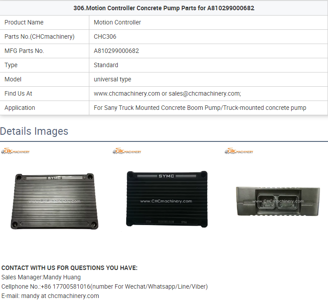Select the CHC306 parts number value
The image size is (328, 302).
(x=105, y=36)
